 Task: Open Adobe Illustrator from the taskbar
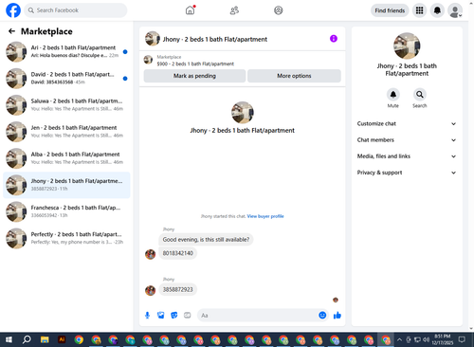click(x=62, y=339)
